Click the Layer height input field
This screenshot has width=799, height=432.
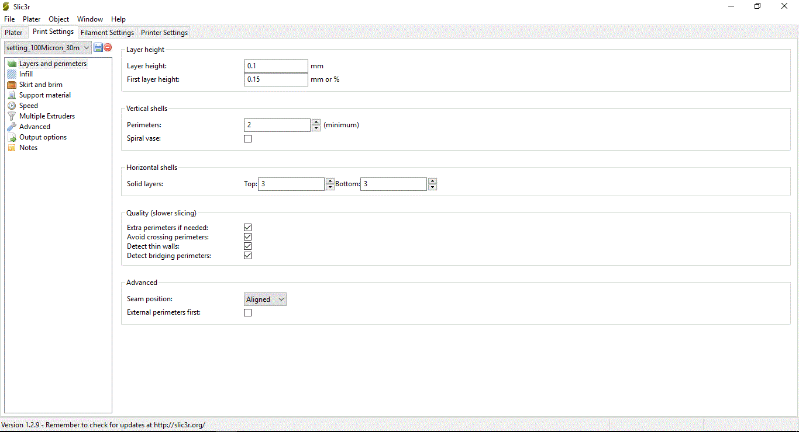coord(276,66)
